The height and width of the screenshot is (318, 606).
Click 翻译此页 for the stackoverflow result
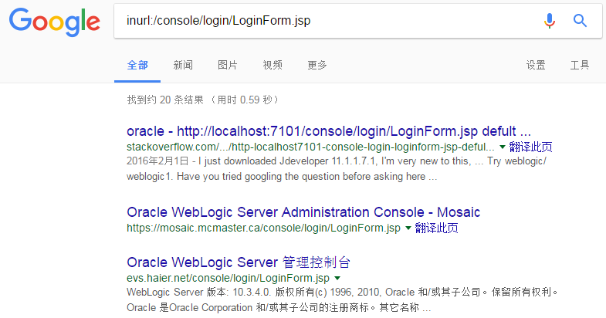(530, 147)
